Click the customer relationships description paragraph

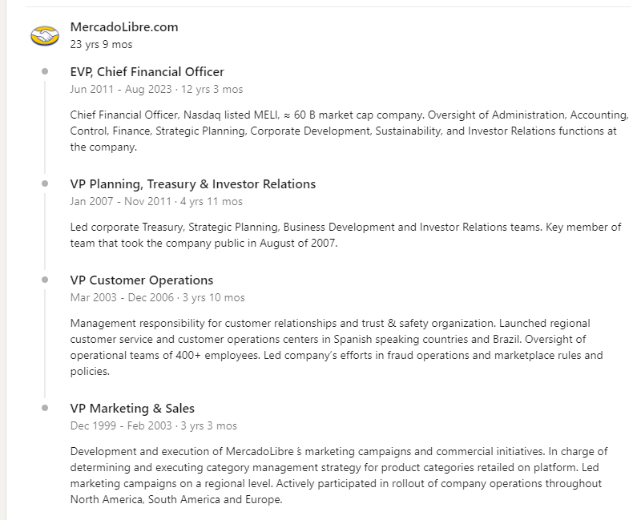tap(337, 348)
